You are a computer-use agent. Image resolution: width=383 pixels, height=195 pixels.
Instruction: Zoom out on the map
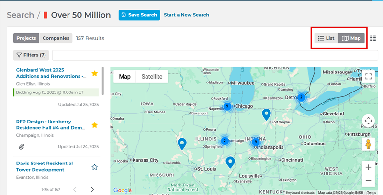[368, 180]
